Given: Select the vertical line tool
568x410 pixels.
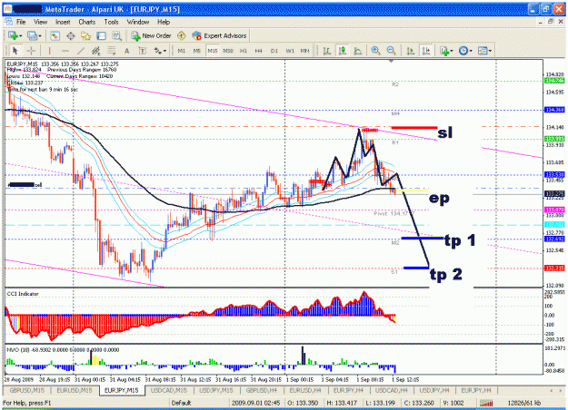Looking at the screenshot, I should point(50,51).
